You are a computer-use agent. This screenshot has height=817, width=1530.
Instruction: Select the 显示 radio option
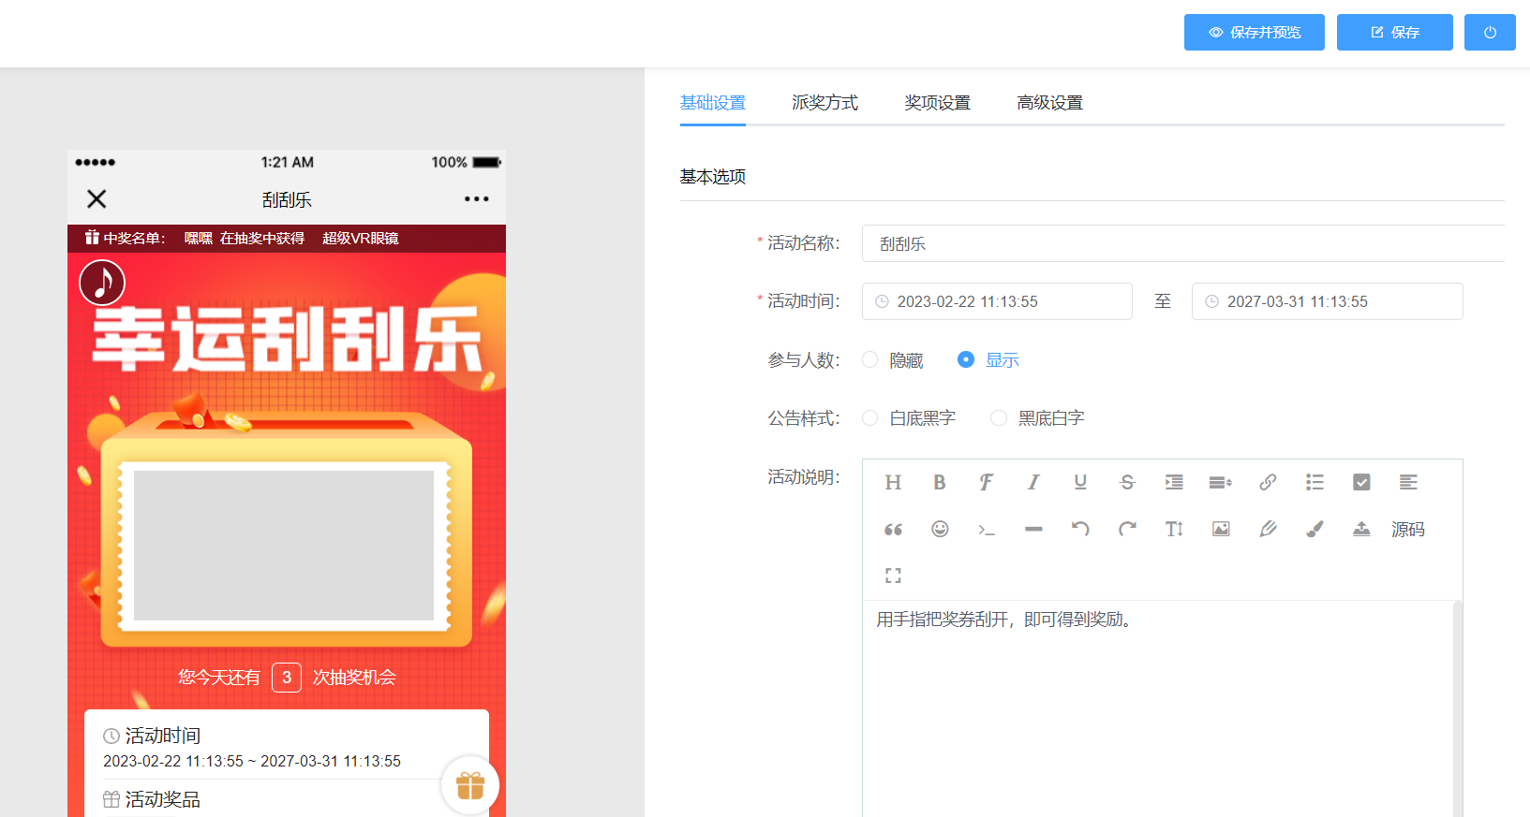click(966, 360)
